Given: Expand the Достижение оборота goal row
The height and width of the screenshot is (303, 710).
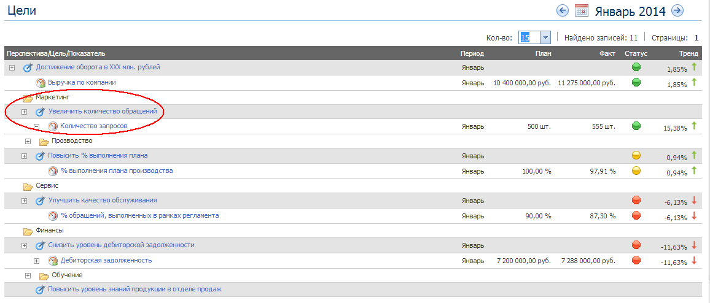Looking at the screenshot, I should pos(12,67).
